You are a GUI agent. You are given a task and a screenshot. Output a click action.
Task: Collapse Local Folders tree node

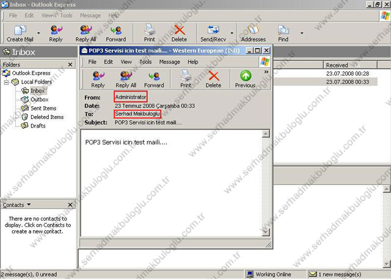pyautogui.click(x=6, y=82)
